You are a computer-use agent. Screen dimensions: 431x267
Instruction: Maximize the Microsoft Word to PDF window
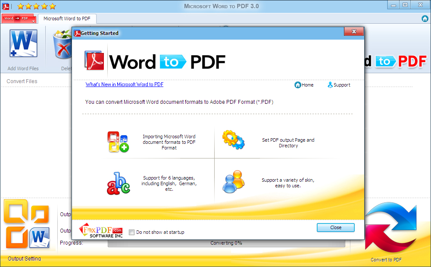[405, 5]
